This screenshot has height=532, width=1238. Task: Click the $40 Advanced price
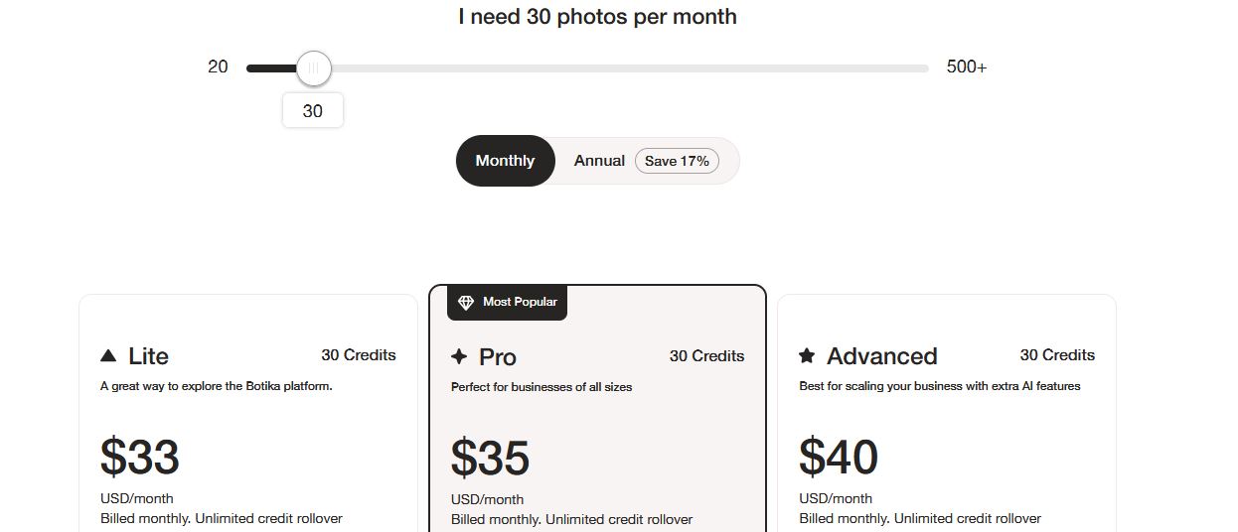click(x=839, y=457)
